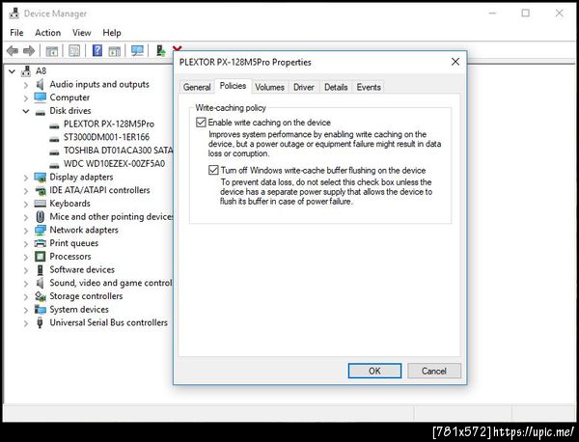
Task: Select the System devices label
Action: coord(79,310)
